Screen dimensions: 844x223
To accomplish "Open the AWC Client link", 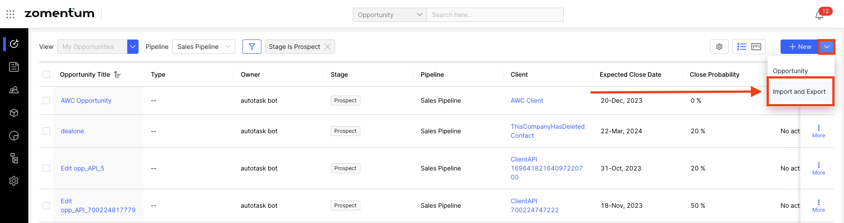I will click(527, 101).
